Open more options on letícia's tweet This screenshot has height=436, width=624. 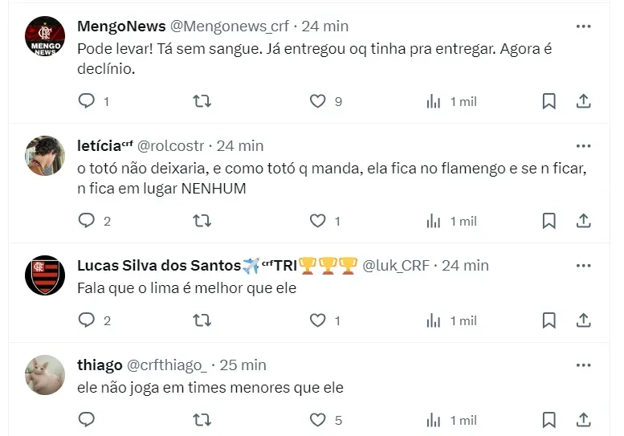(584, 146)
